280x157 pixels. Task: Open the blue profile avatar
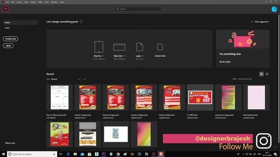point(274,9)
